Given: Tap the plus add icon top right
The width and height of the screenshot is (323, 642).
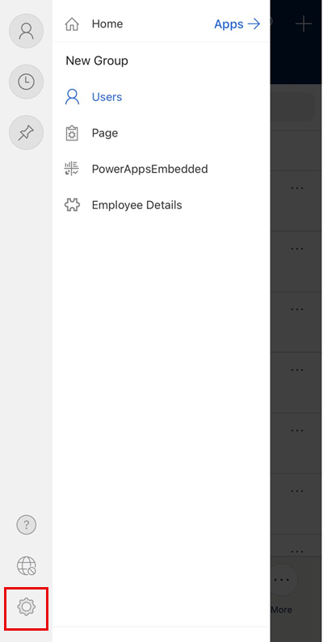Looking at the screenshot, I should tap(304, 24).
